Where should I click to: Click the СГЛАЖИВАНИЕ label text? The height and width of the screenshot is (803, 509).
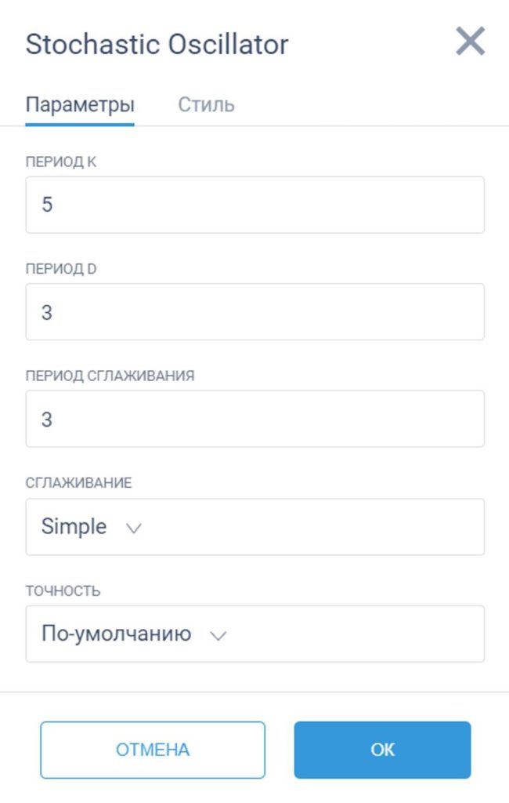pos(78,483)
